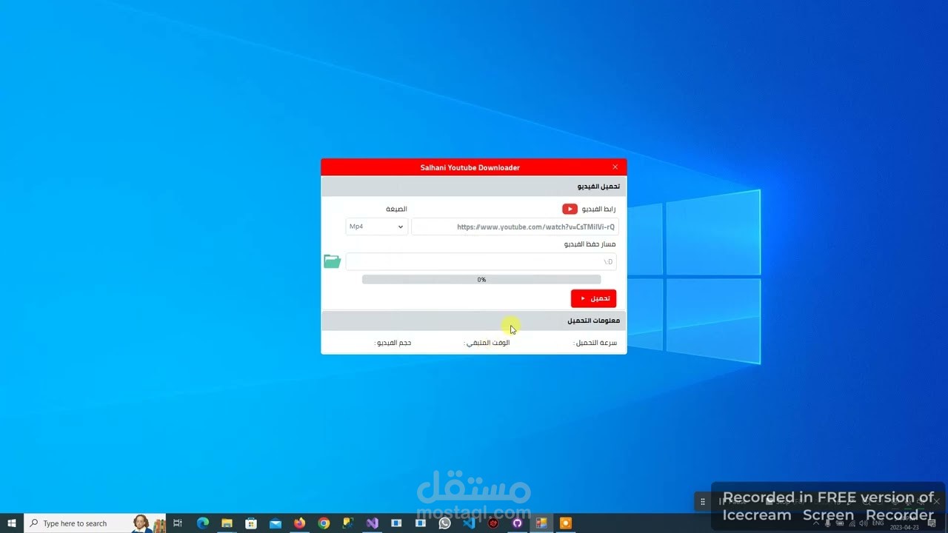Launch Google Chrome from the taskbar
Viewport: 948px width, 533px height.
(x=324, y=523)
